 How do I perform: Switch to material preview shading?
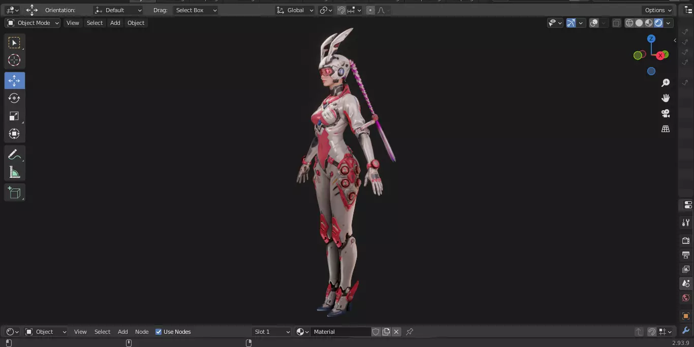click(649, 23)
